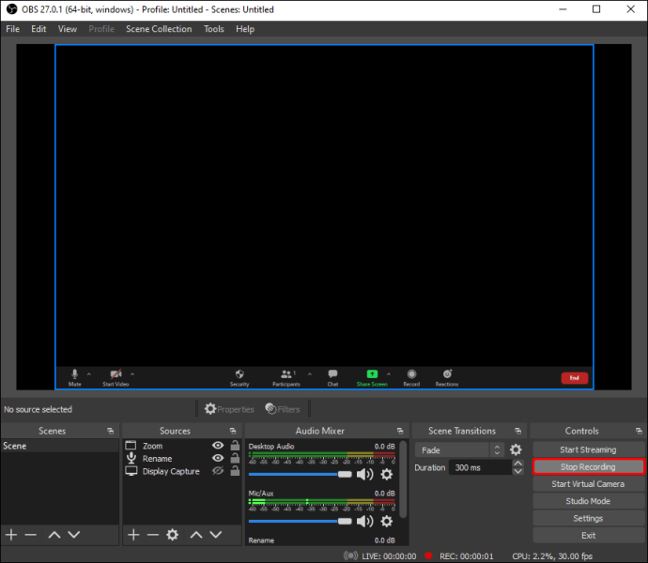Open the Tools menu

coord(214,29)
